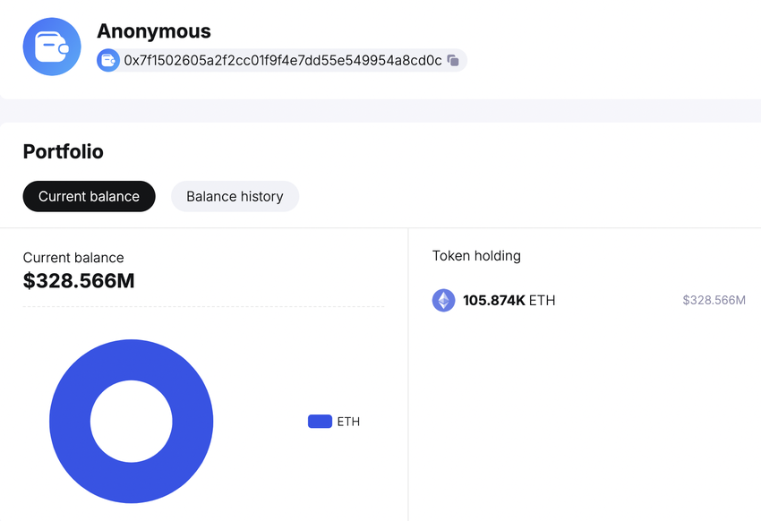Click the white center of donut chart
The image size is (761, 521).
132,422
